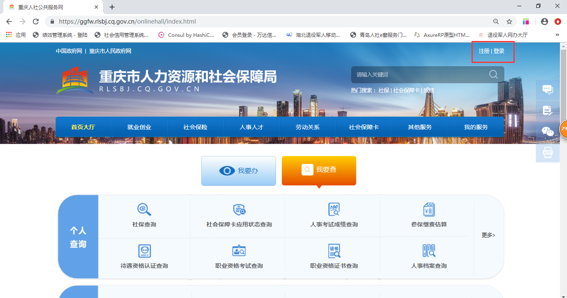Select 社会保险 navigation tab
The image size is (567, 298).
195,127
